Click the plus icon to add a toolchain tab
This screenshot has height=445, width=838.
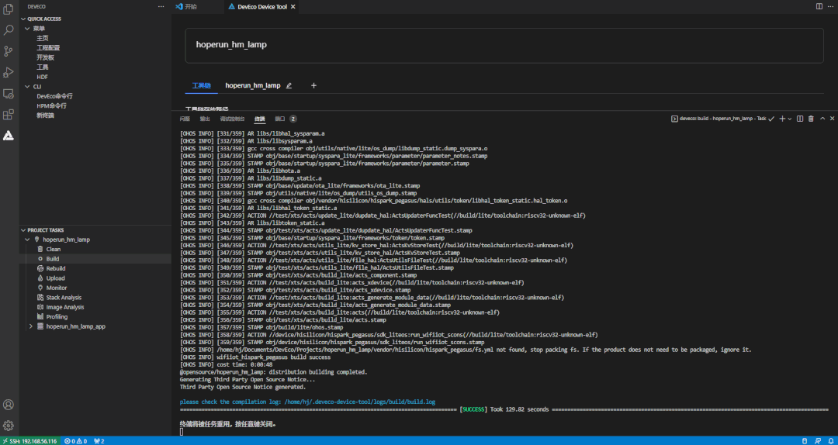[x=313, y=85]
